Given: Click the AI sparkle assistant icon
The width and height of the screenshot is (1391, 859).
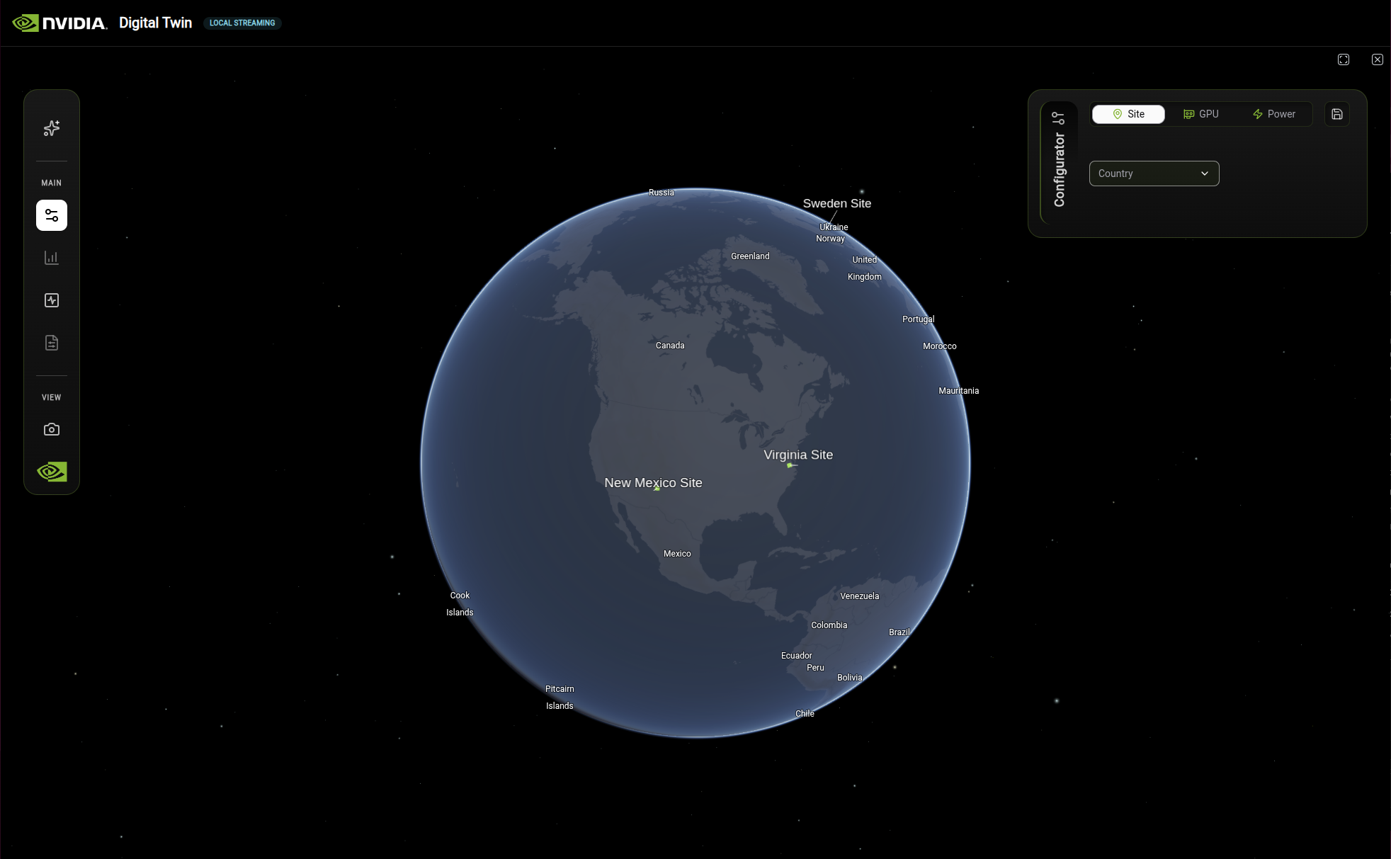Looking at the screenshot, I should coord(52,128).
